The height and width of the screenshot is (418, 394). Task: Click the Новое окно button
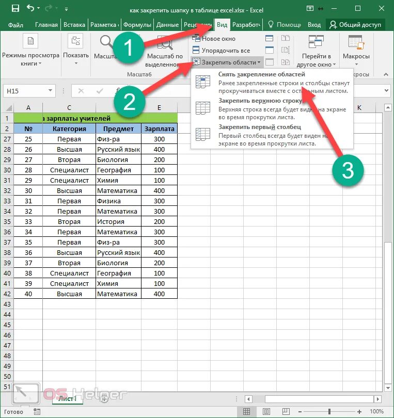point(214,39)
